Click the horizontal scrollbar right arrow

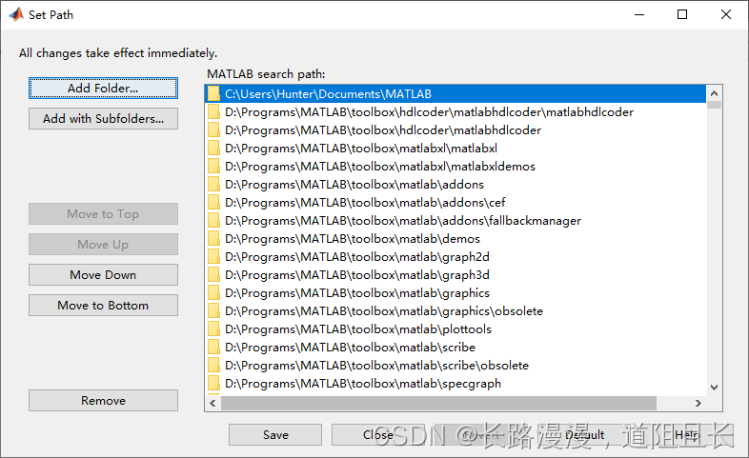(698, 403)
